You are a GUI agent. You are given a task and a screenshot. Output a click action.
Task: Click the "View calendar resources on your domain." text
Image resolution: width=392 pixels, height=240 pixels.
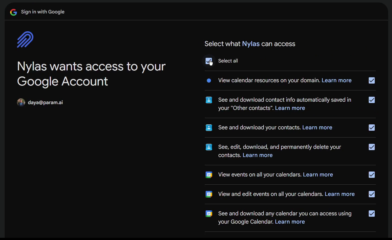coord(269,81)
